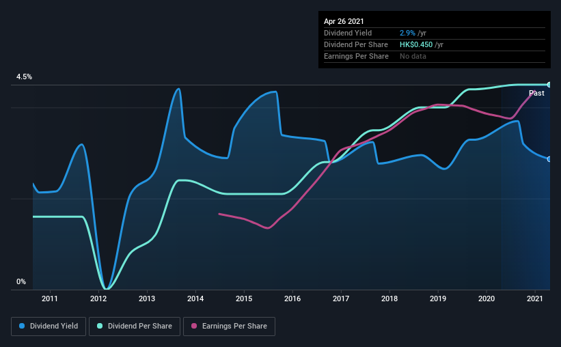Click the 2021 x-axis label
Image resolution: width=561 pixels, height=347 pixels.
[x=535, y=299]
